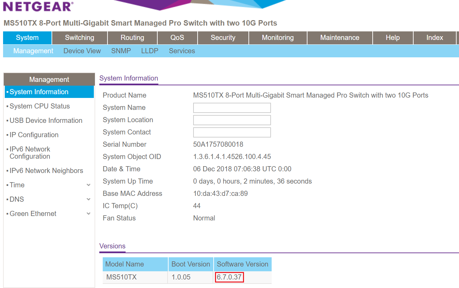Image resolution: width=459 pixels, height=288 pixels.
Task: Open IPv6 Network Neighbors page
Action: pos(46,171)
